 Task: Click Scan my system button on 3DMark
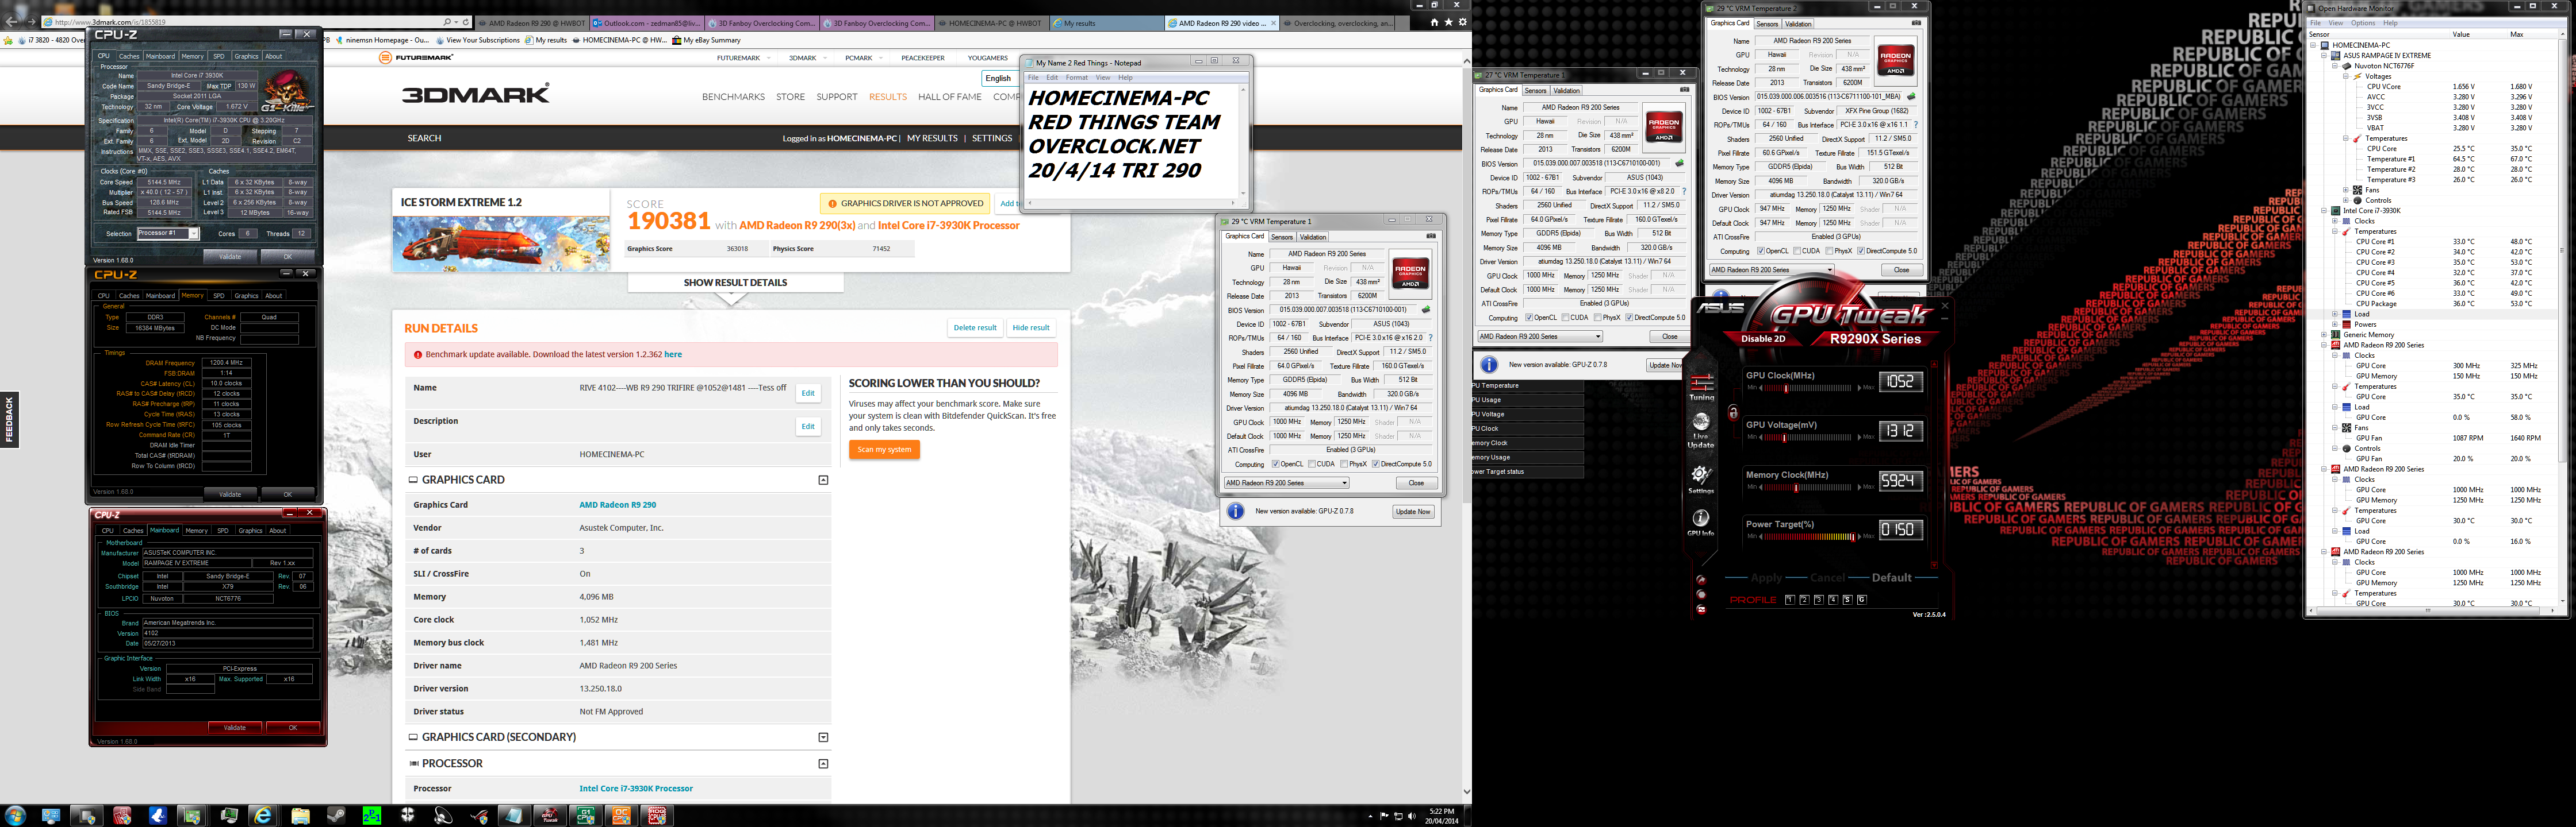pos(884,450)
